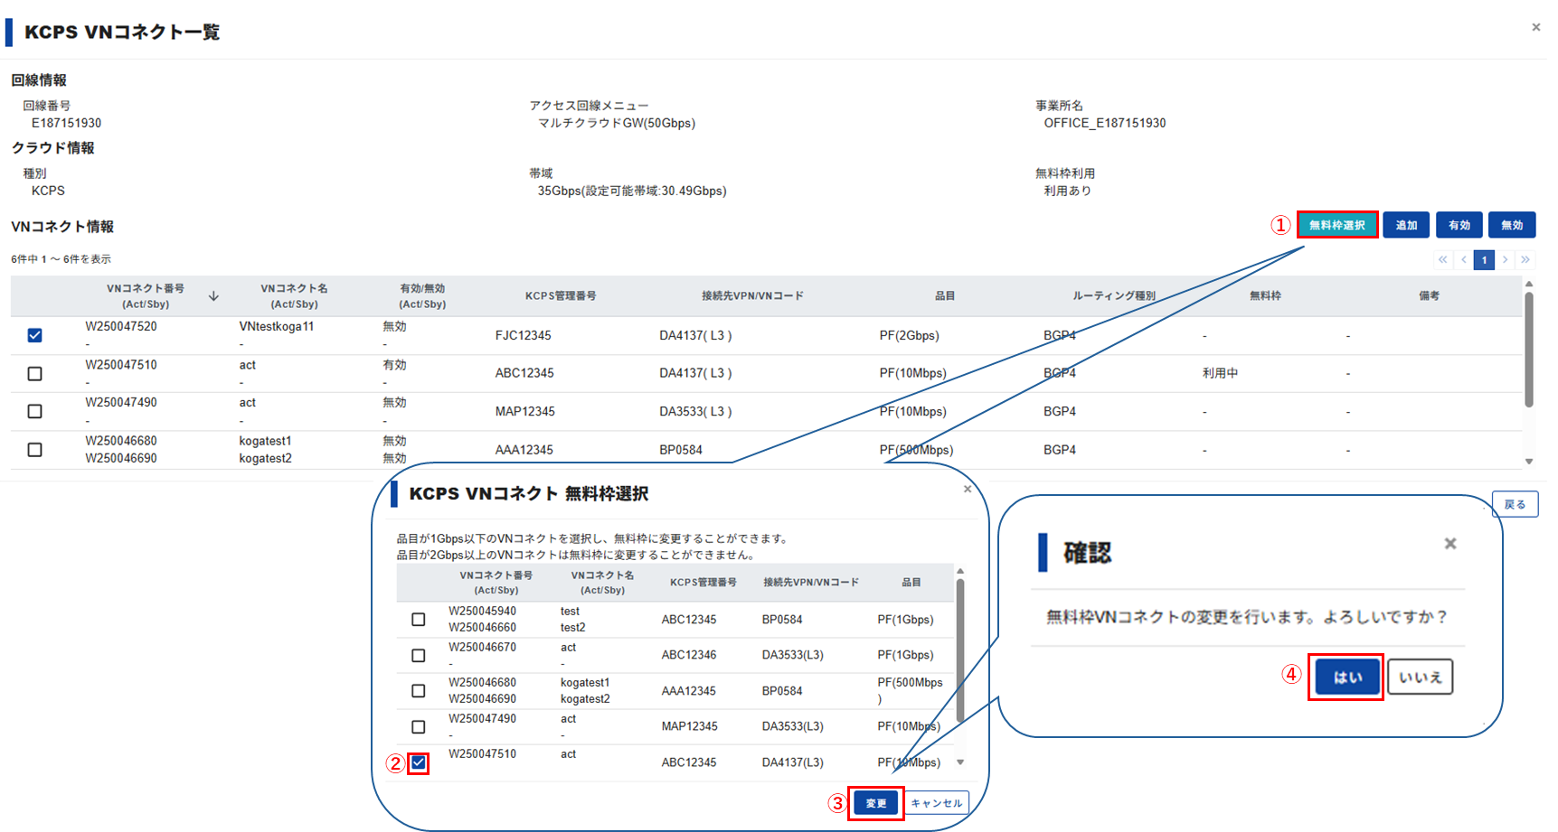Uncheck the W250047520 row checkbox
Viewport: 1558px width, 832px height.
pos(34,335)
